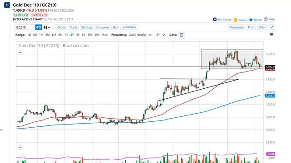Click the Watch star icon
The height and width of the screenshot is (163, 291).
pos(251,19)
